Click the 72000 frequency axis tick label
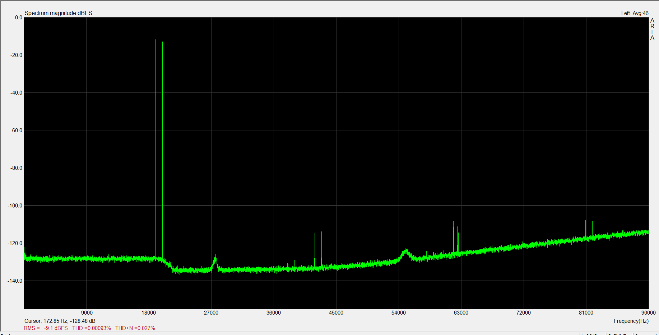659x335 pixels. coord(524,313)
